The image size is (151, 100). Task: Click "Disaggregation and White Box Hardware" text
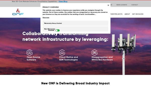[x=102, y=58]
